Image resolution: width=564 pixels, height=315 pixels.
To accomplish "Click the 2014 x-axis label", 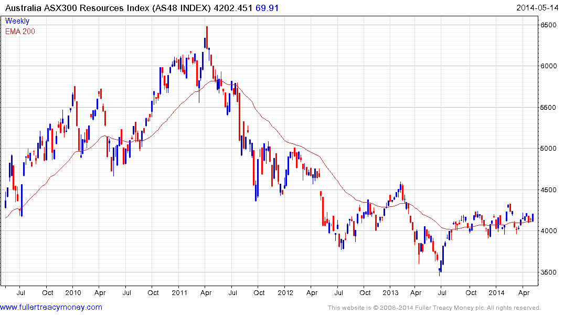I will 496,292.
